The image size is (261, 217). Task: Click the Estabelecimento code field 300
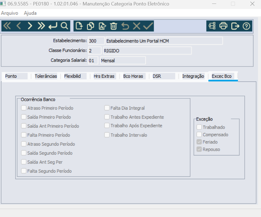tap(96, 41)
